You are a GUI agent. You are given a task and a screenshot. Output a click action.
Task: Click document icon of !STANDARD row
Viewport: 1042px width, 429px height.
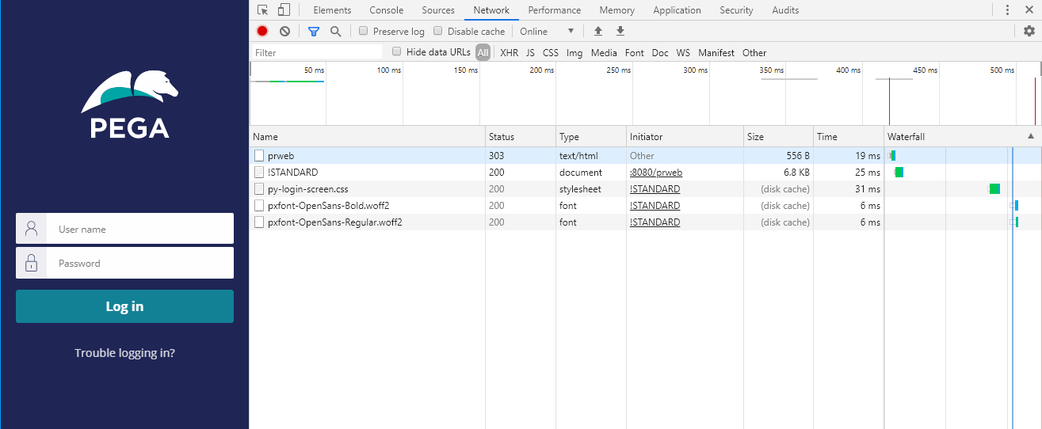(258, 173)
